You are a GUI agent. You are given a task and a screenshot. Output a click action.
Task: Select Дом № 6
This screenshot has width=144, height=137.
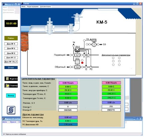coord(11,49)
